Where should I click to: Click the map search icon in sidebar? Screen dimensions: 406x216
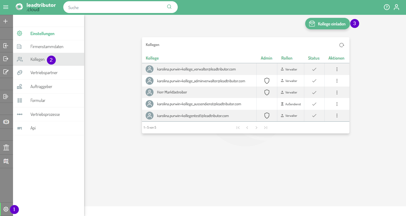point(6,161)
